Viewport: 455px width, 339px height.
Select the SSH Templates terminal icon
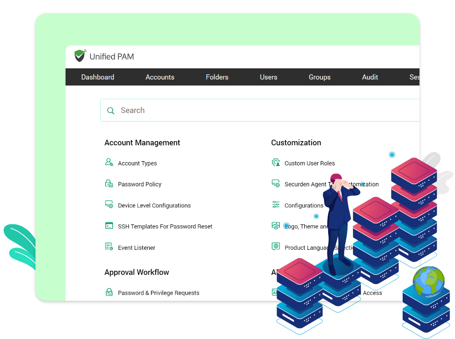tap(109, 226)
